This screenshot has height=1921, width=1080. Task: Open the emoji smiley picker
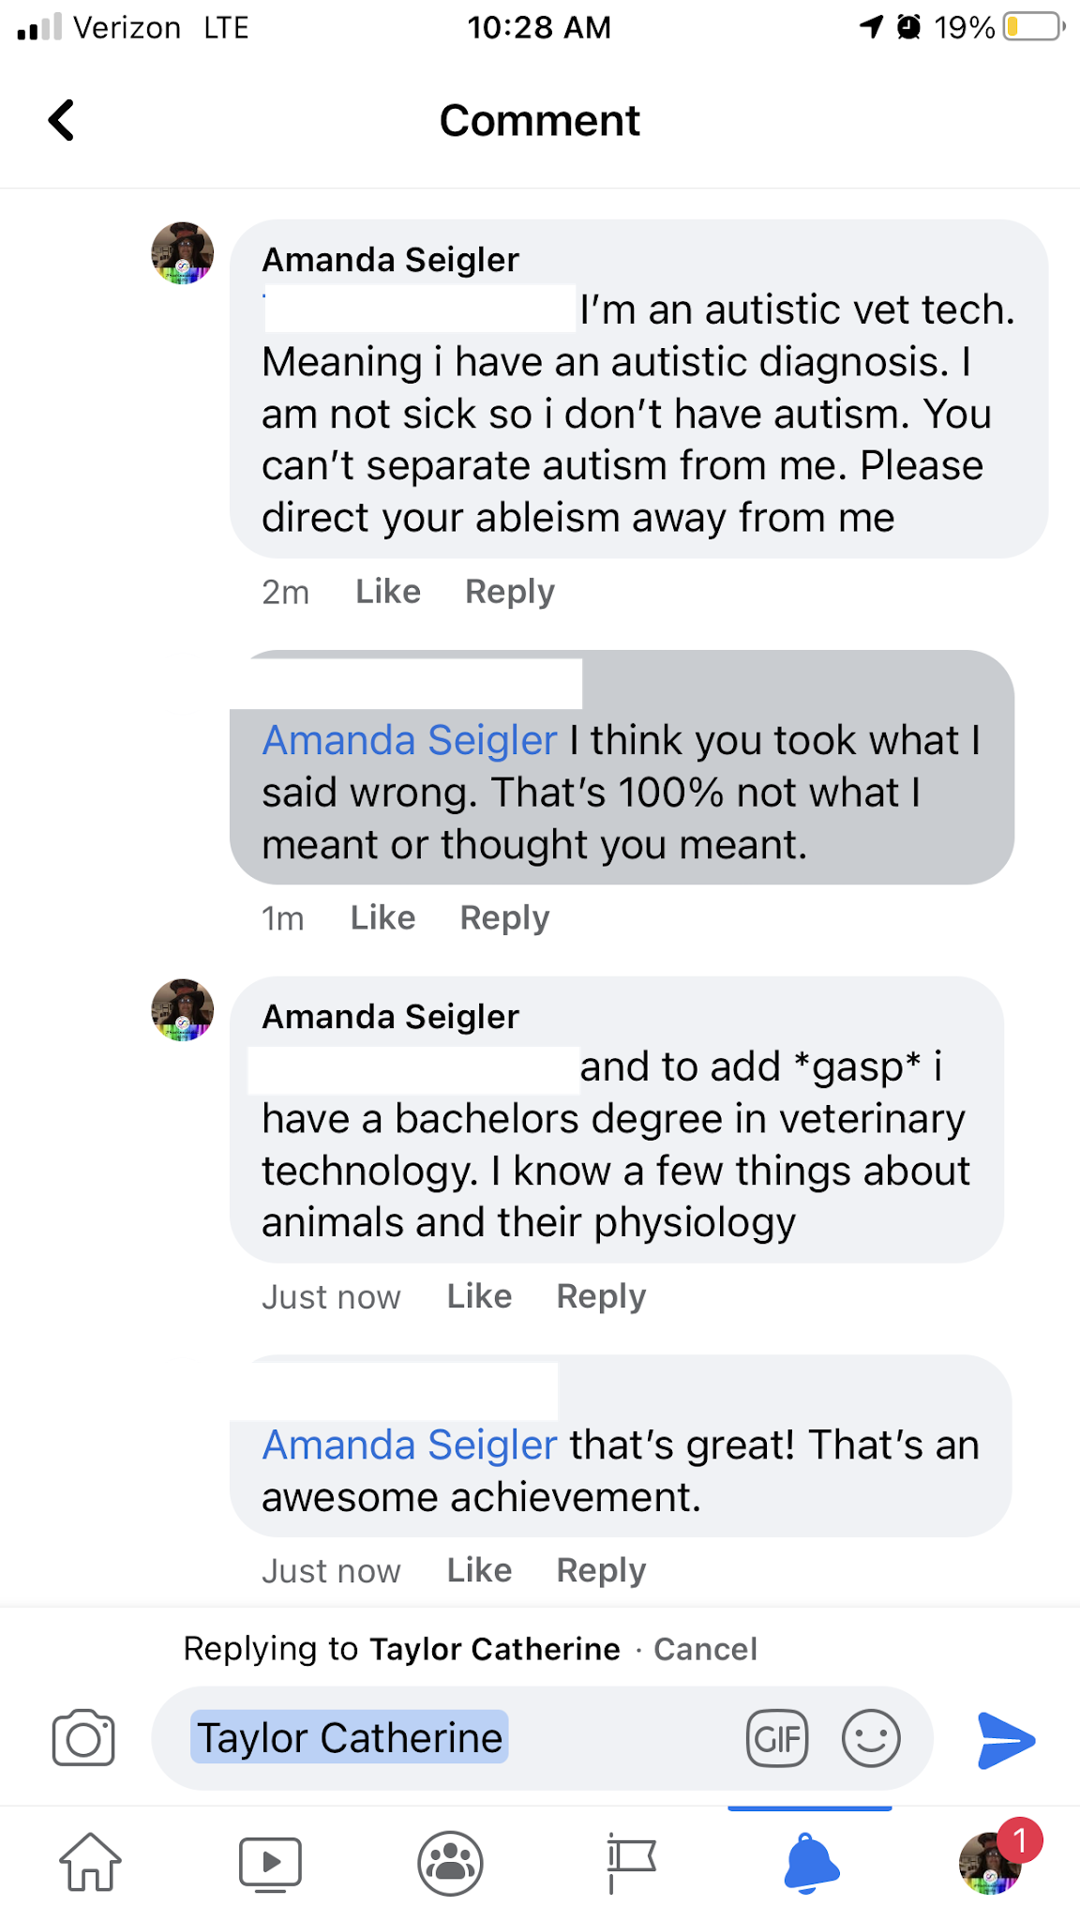point(871,1738)
